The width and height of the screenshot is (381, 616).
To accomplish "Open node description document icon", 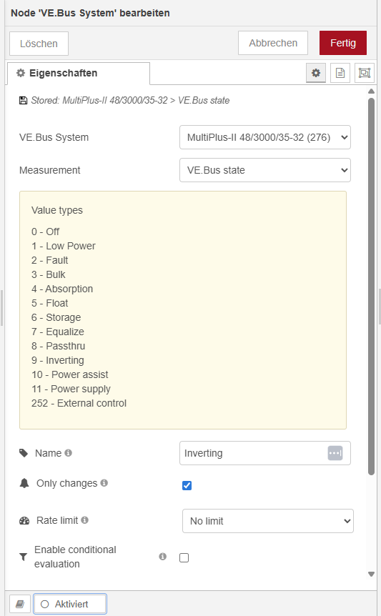I will (340, 73).
